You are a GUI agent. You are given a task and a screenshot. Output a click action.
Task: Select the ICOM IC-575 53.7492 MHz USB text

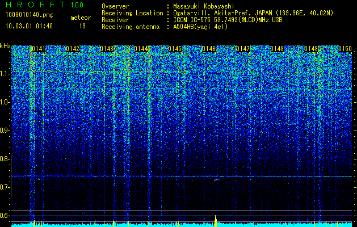point(228,20)
